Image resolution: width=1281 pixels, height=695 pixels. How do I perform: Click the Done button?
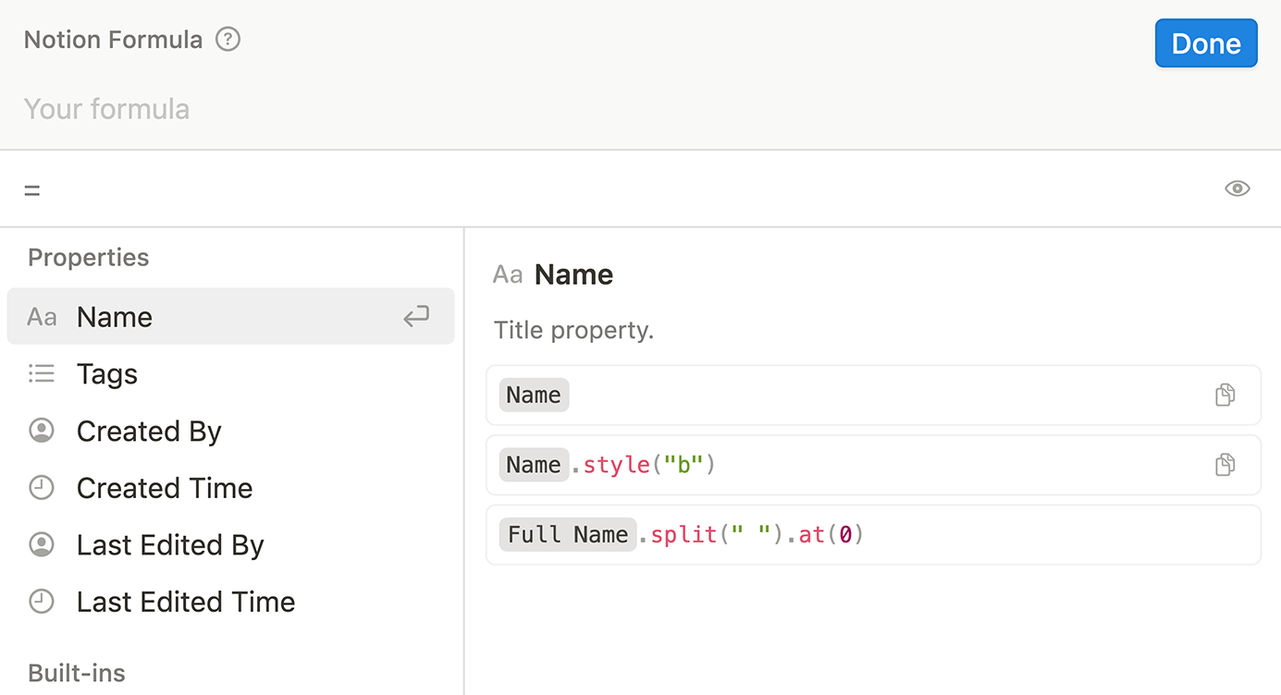[x=1206, y=43]
